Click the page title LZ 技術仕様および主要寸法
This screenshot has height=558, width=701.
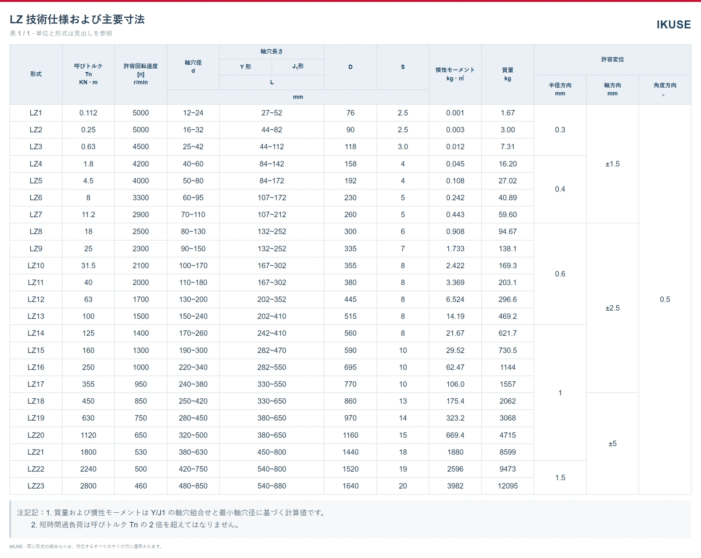coord(77,19)
